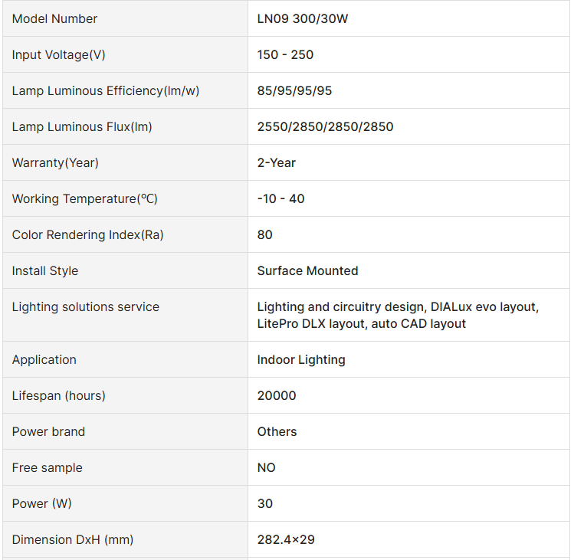
Task: Select the 150 - 250 voltage value
Action: click(x=285, y=54)
